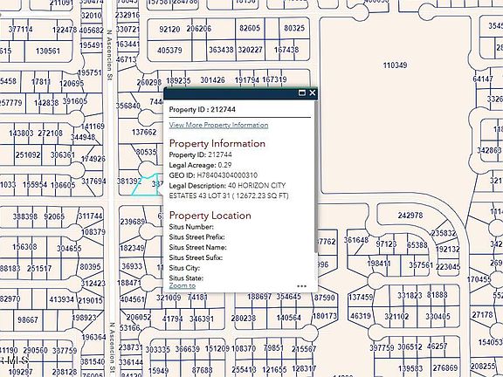Select parcel 189235

tap(178, 81)
